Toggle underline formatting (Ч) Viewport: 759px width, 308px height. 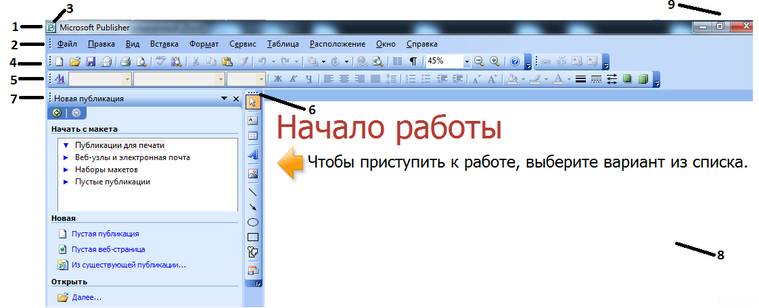point(309,79)
